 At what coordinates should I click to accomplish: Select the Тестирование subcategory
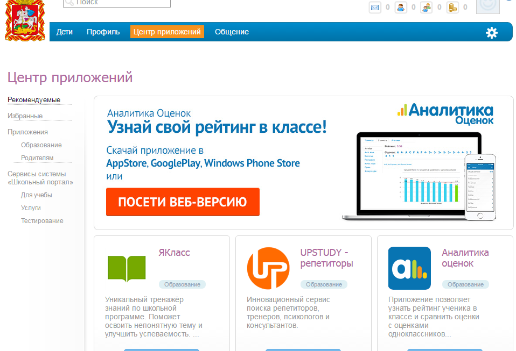pos(42,221)
